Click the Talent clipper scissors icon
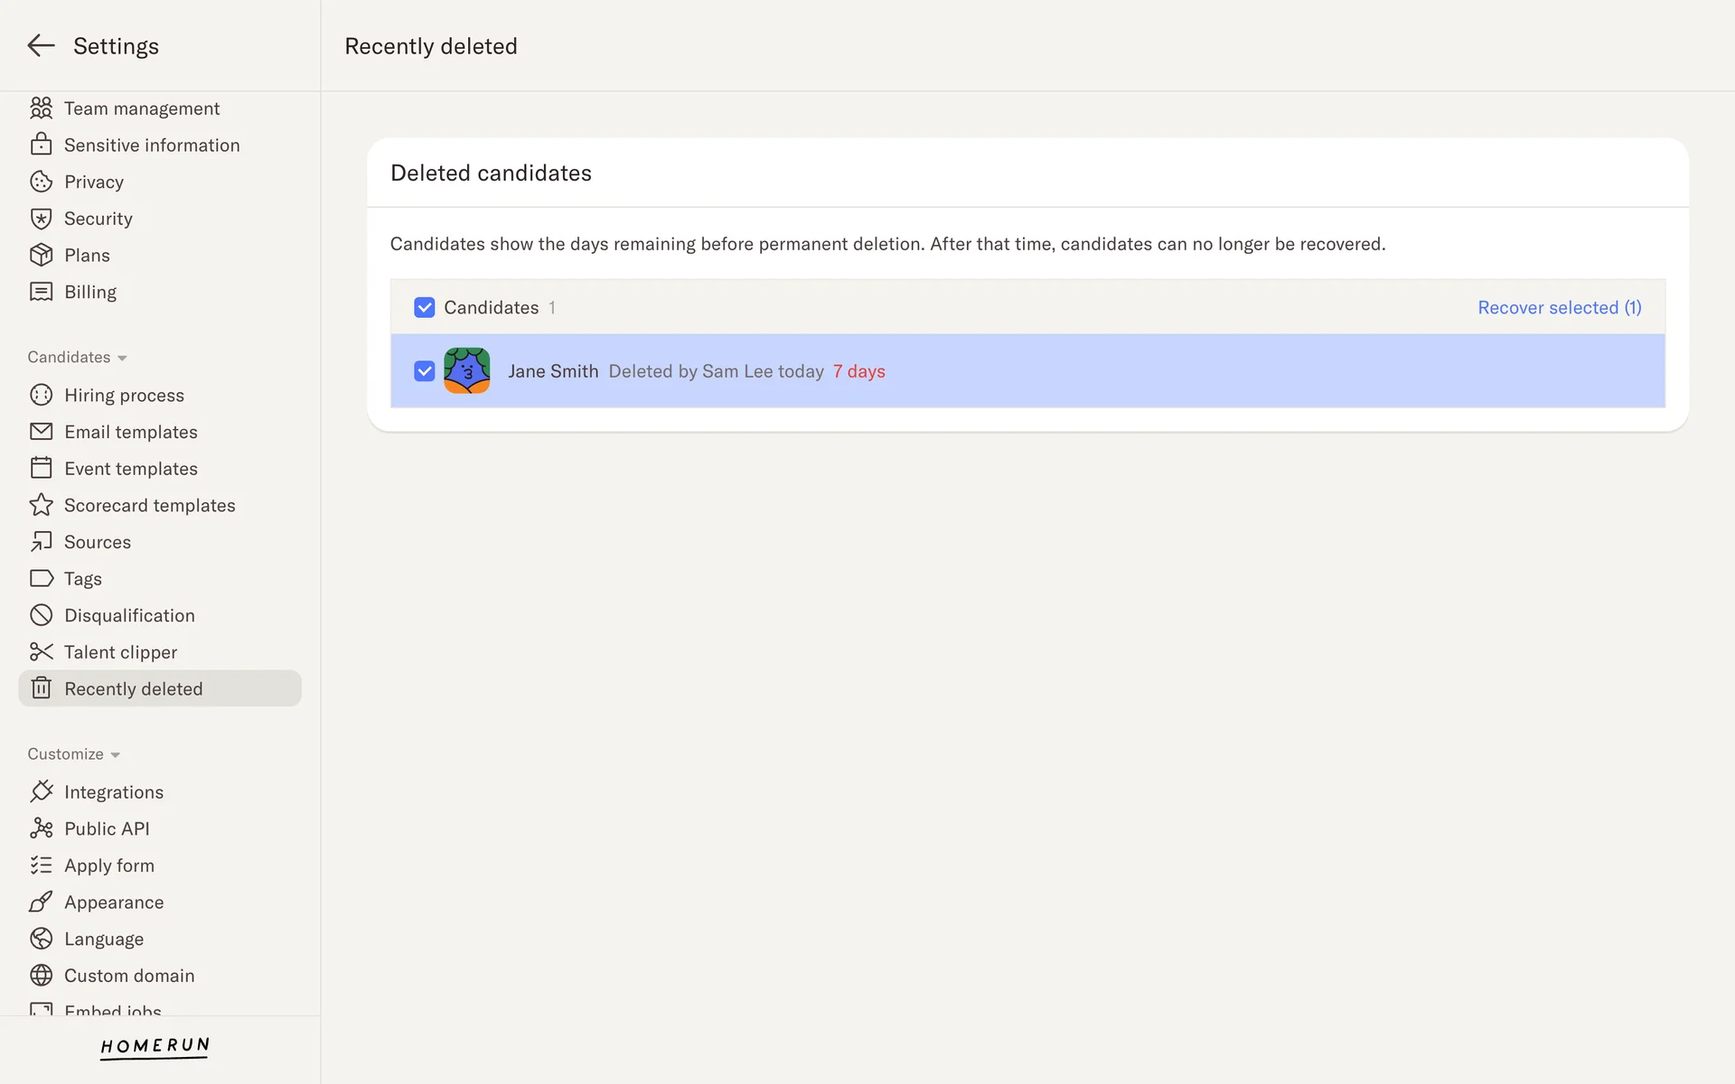Viewport: 1735px width, 1084px height. click(x=42, y=652)
